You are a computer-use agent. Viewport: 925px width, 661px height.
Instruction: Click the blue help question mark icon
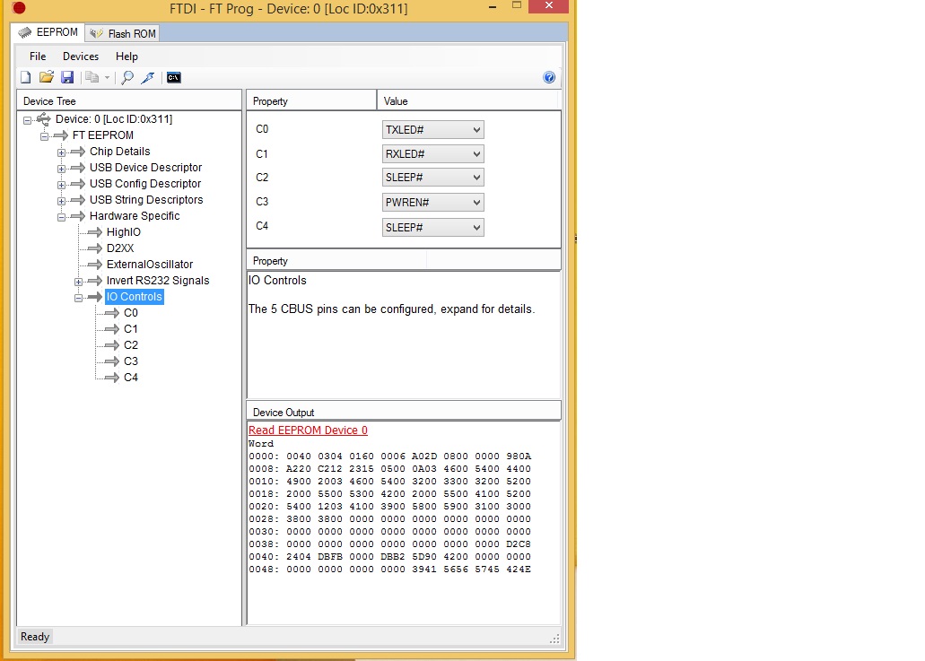click(x=549, y=77)
